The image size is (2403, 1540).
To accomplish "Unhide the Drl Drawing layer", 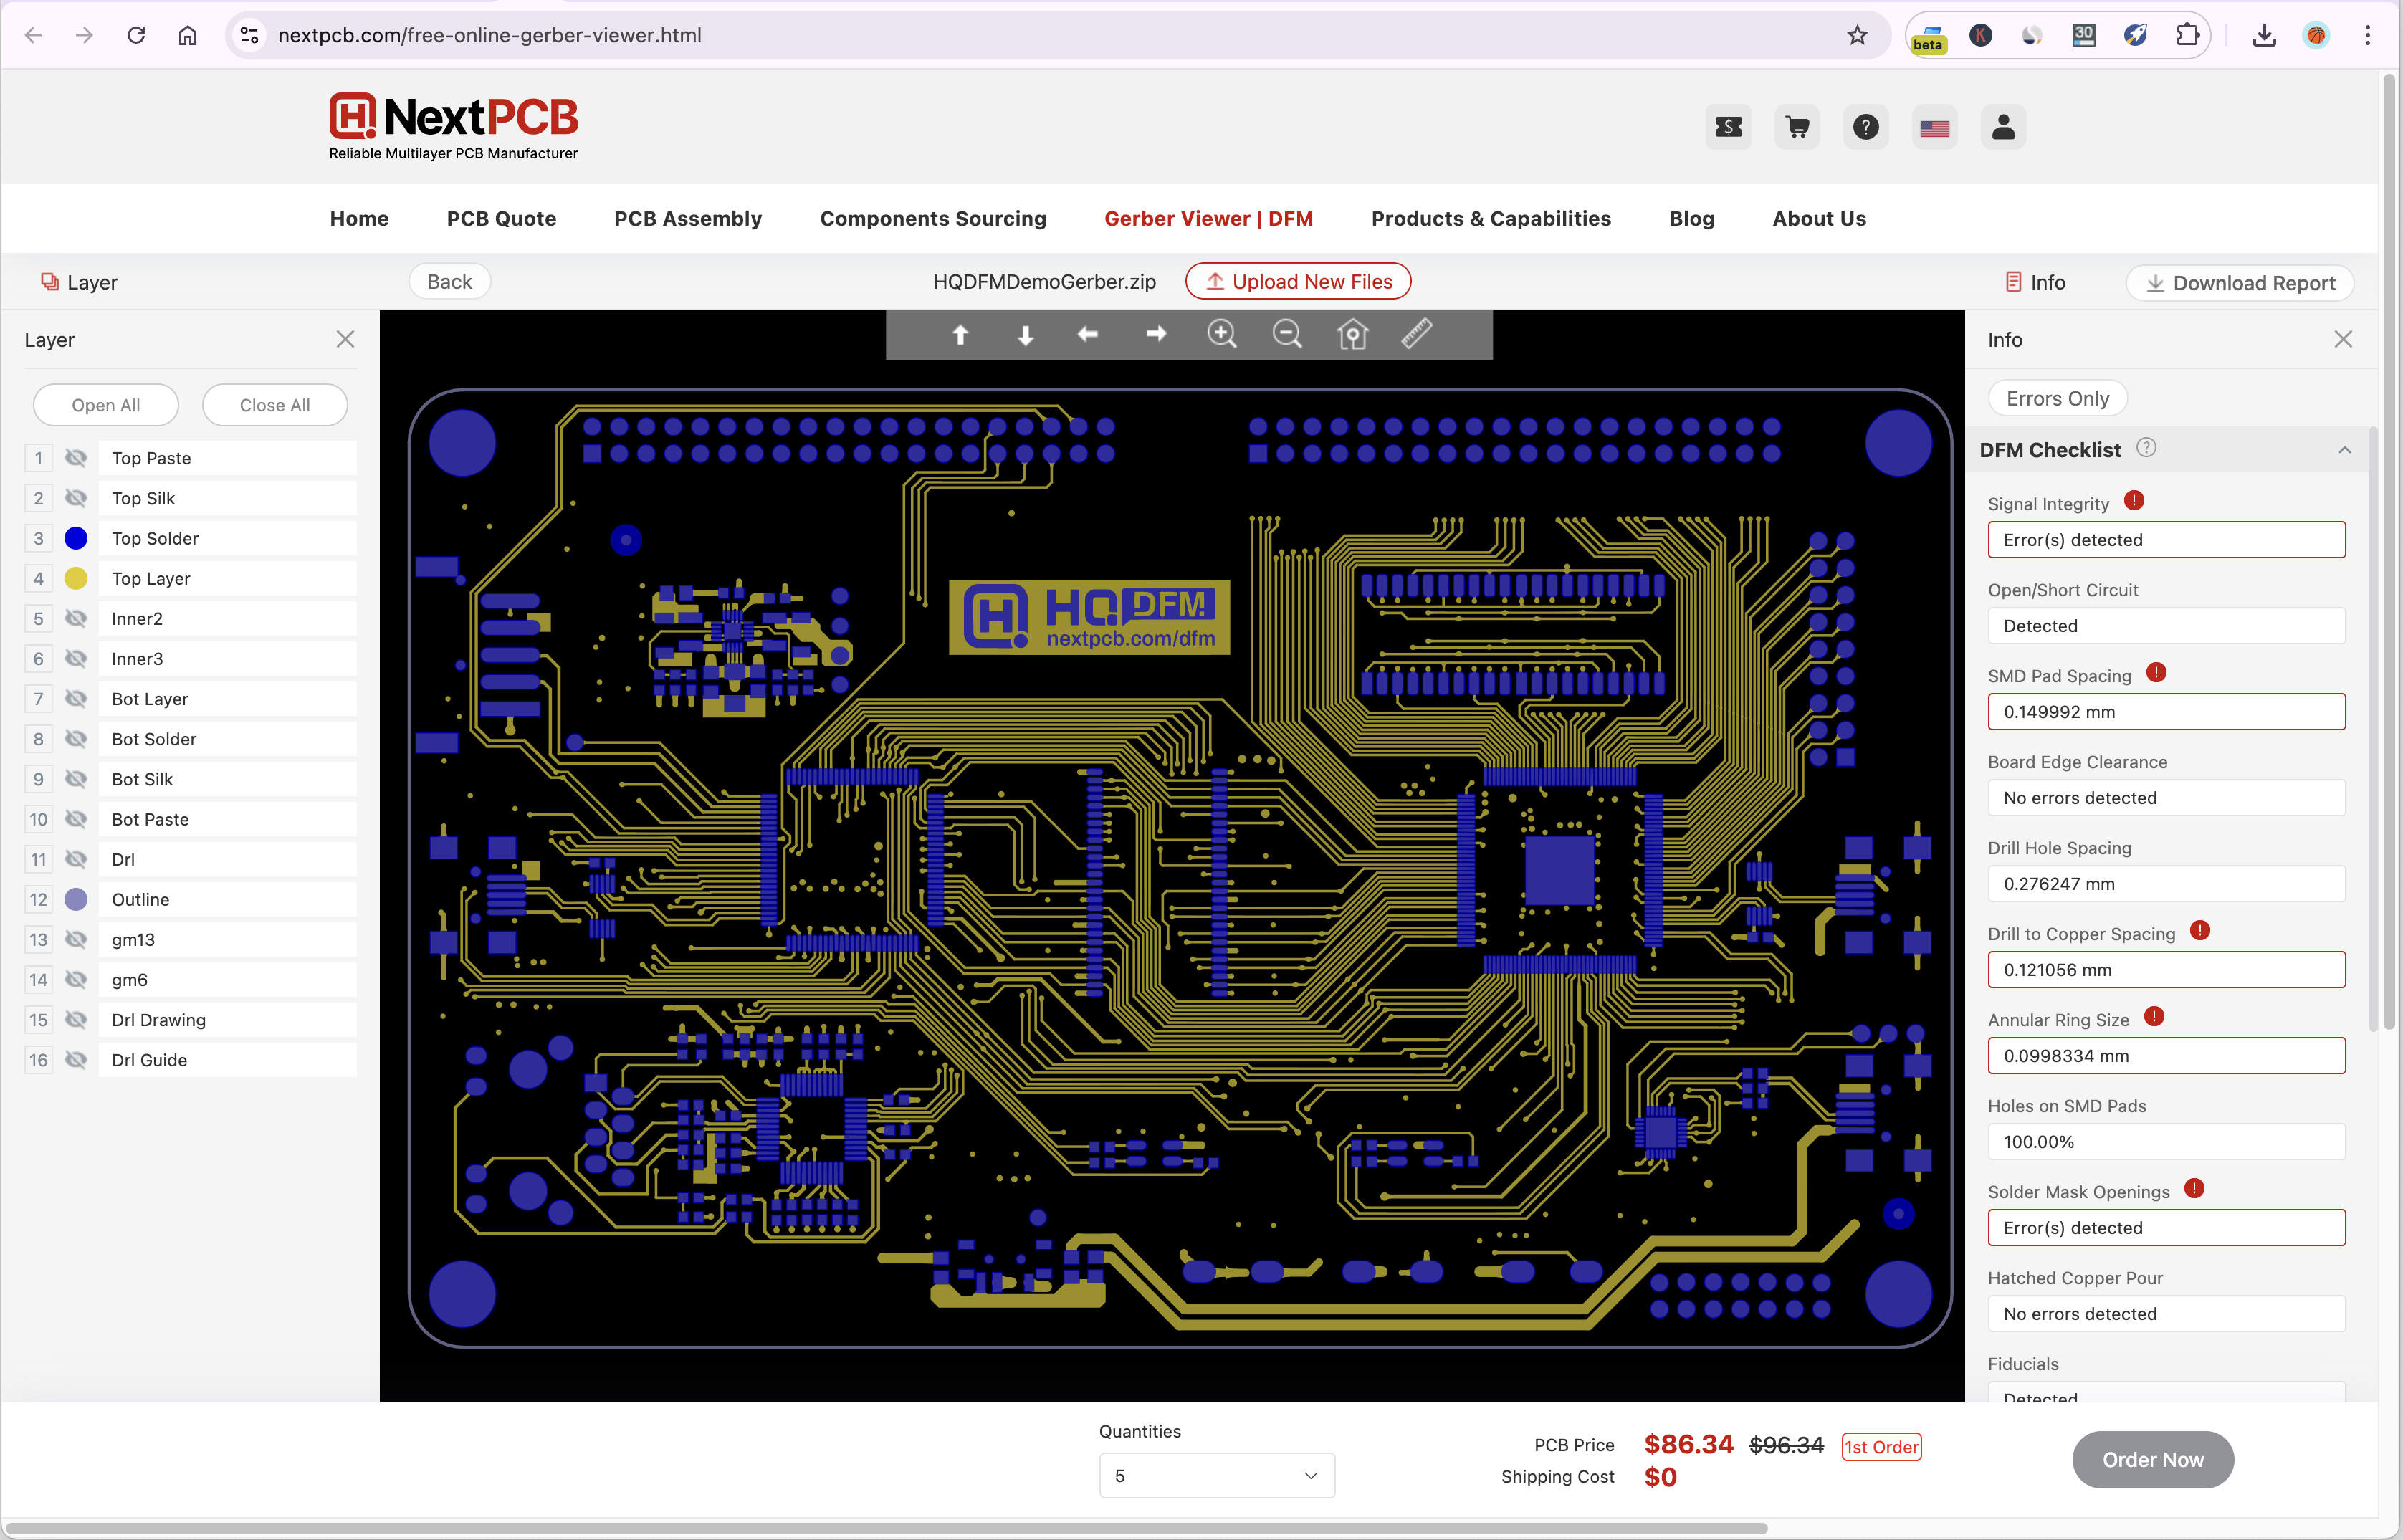I will [76, 1020].
